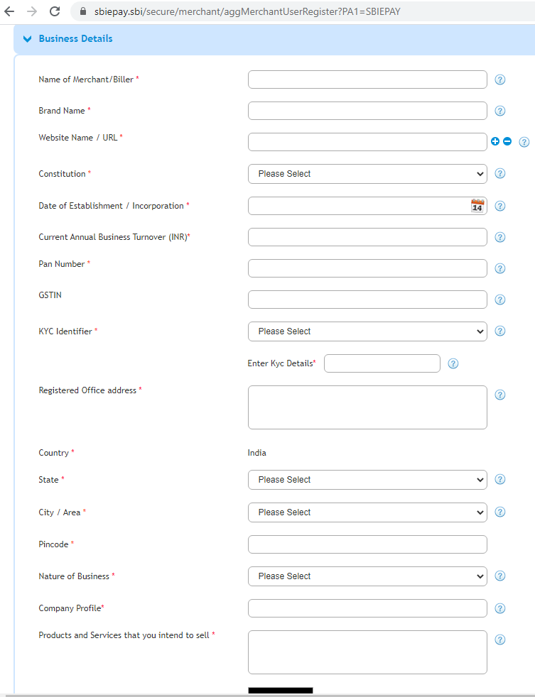Collapse the Business Details section

click(27, 39)
